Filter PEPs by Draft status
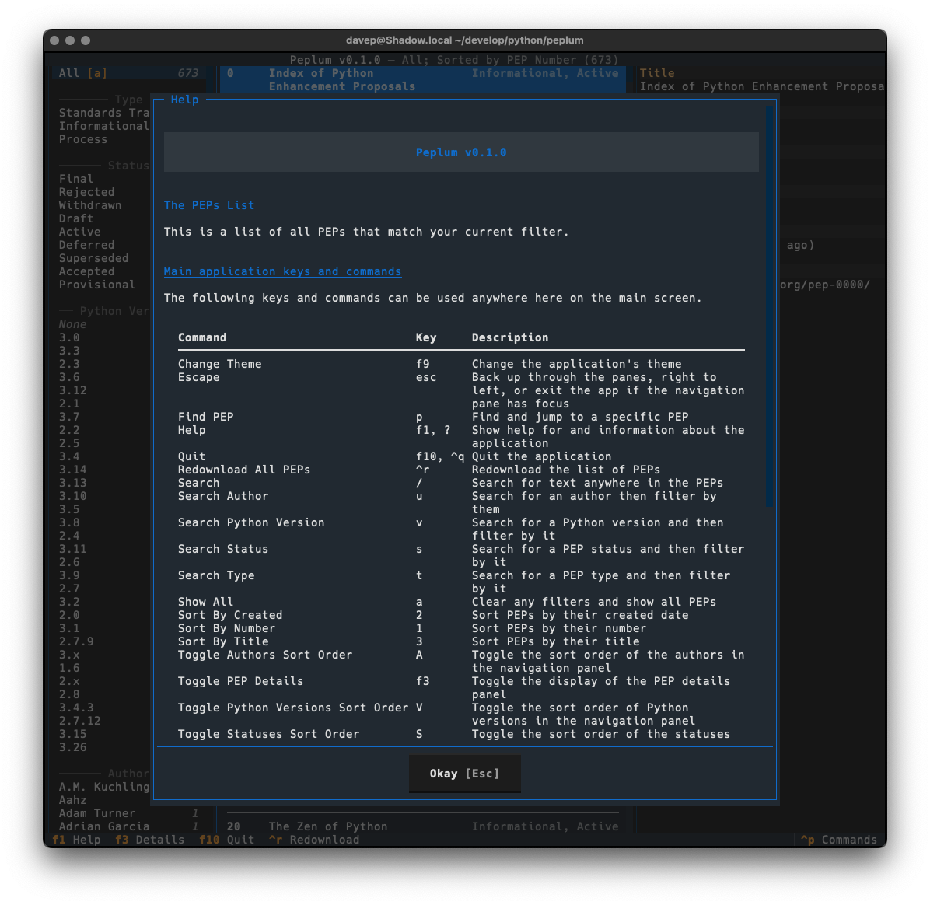Image resolution: width=930 pixels, height=905 pixels. pos(75,218)
